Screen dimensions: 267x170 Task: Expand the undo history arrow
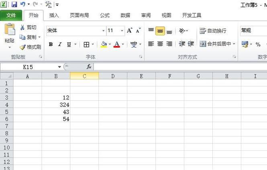29,4
